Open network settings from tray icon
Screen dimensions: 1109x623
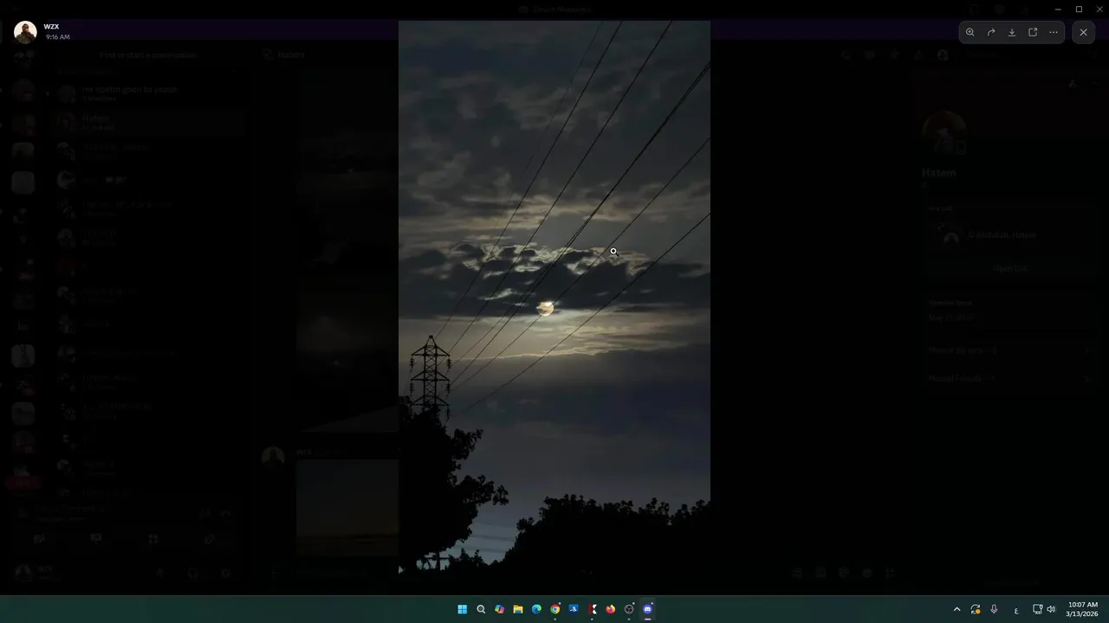point(1038,609)
